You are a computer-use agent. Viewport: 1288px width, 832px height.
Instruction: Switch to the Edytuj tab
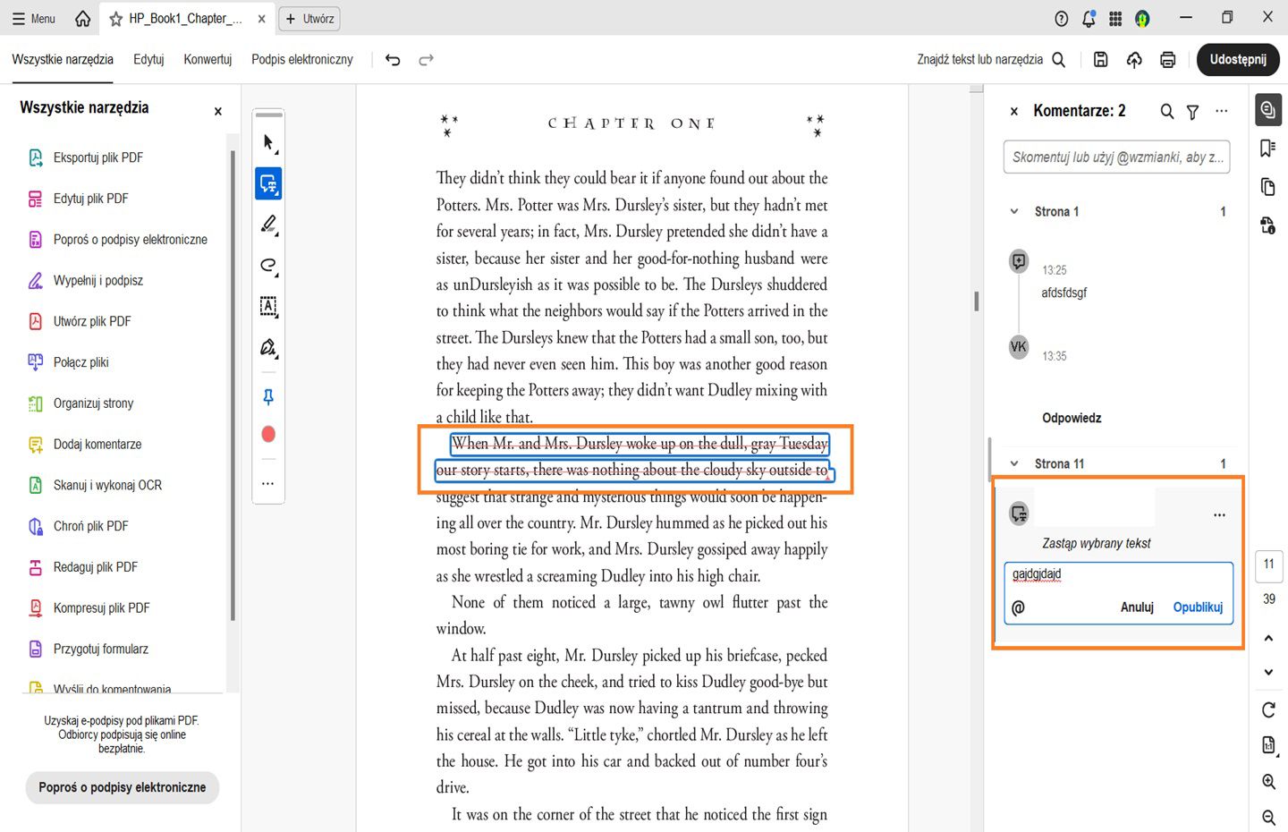click(148, 59)
